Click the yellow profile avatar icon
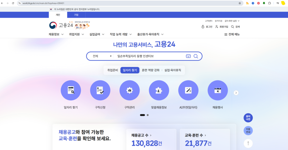The height and width of the screenshot is (150, 288). pyautogui.click(x=283, y=3)
